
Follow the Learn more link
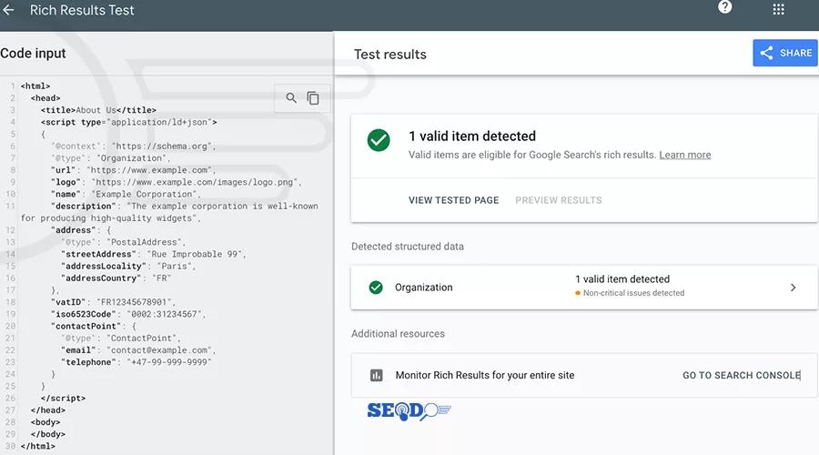pyautogui.click(x=685, y=155)
